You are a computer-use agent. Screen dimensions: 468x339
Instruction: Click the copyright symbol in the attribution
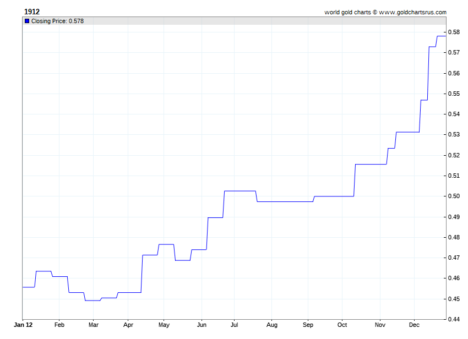[375, 12]
